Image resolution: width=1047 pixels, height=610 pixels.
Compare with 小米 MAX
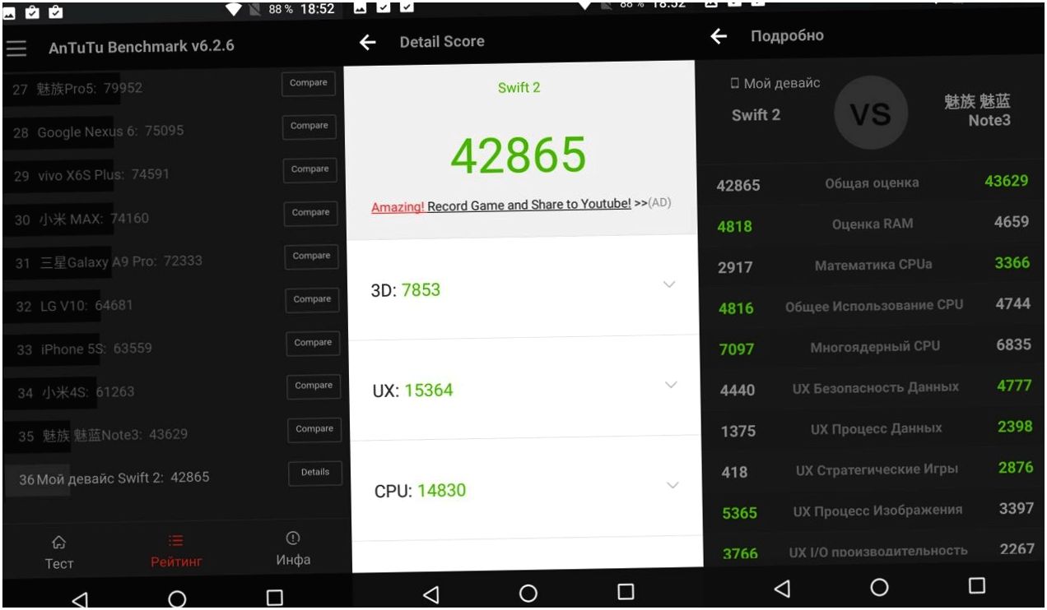(x=310, y=213)
